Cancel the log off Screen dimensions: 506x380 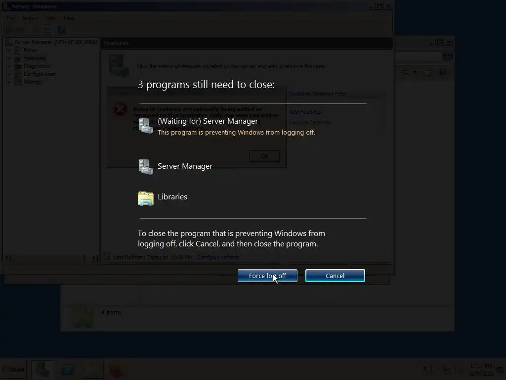335,276
